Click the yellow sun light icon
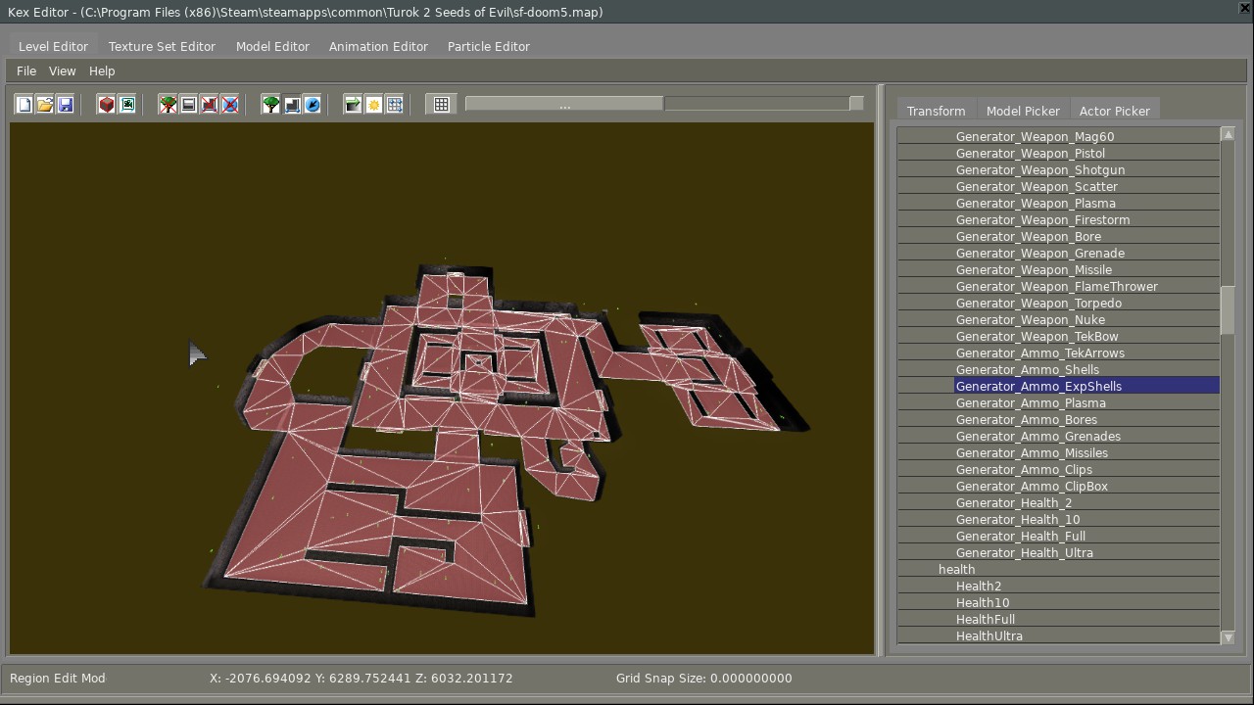 click(374, 105)
